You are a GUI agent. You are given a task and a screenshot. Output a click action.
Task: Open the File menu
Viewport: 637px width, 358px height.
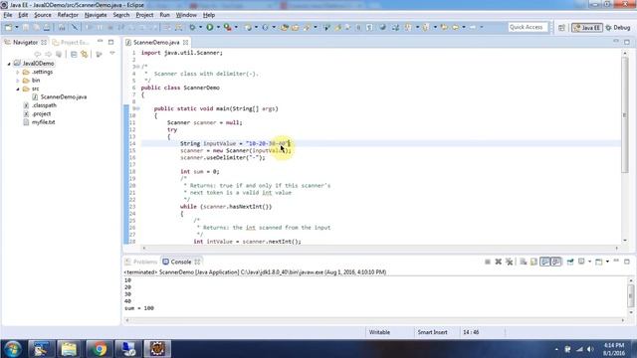[x=8, y=15]
